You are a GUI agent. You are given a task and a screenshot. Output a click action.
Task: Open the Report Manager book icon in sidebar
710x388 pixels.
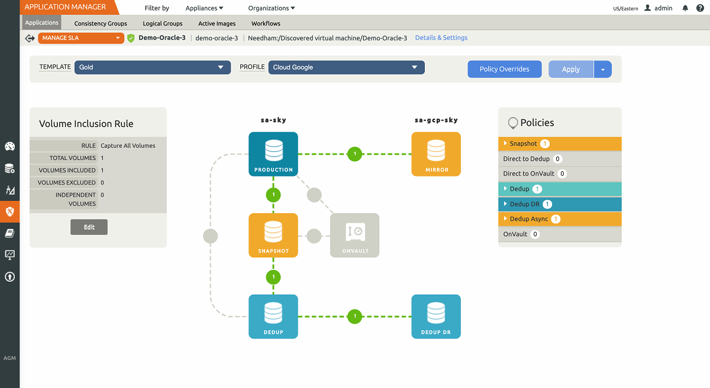[x=9, y=233]
